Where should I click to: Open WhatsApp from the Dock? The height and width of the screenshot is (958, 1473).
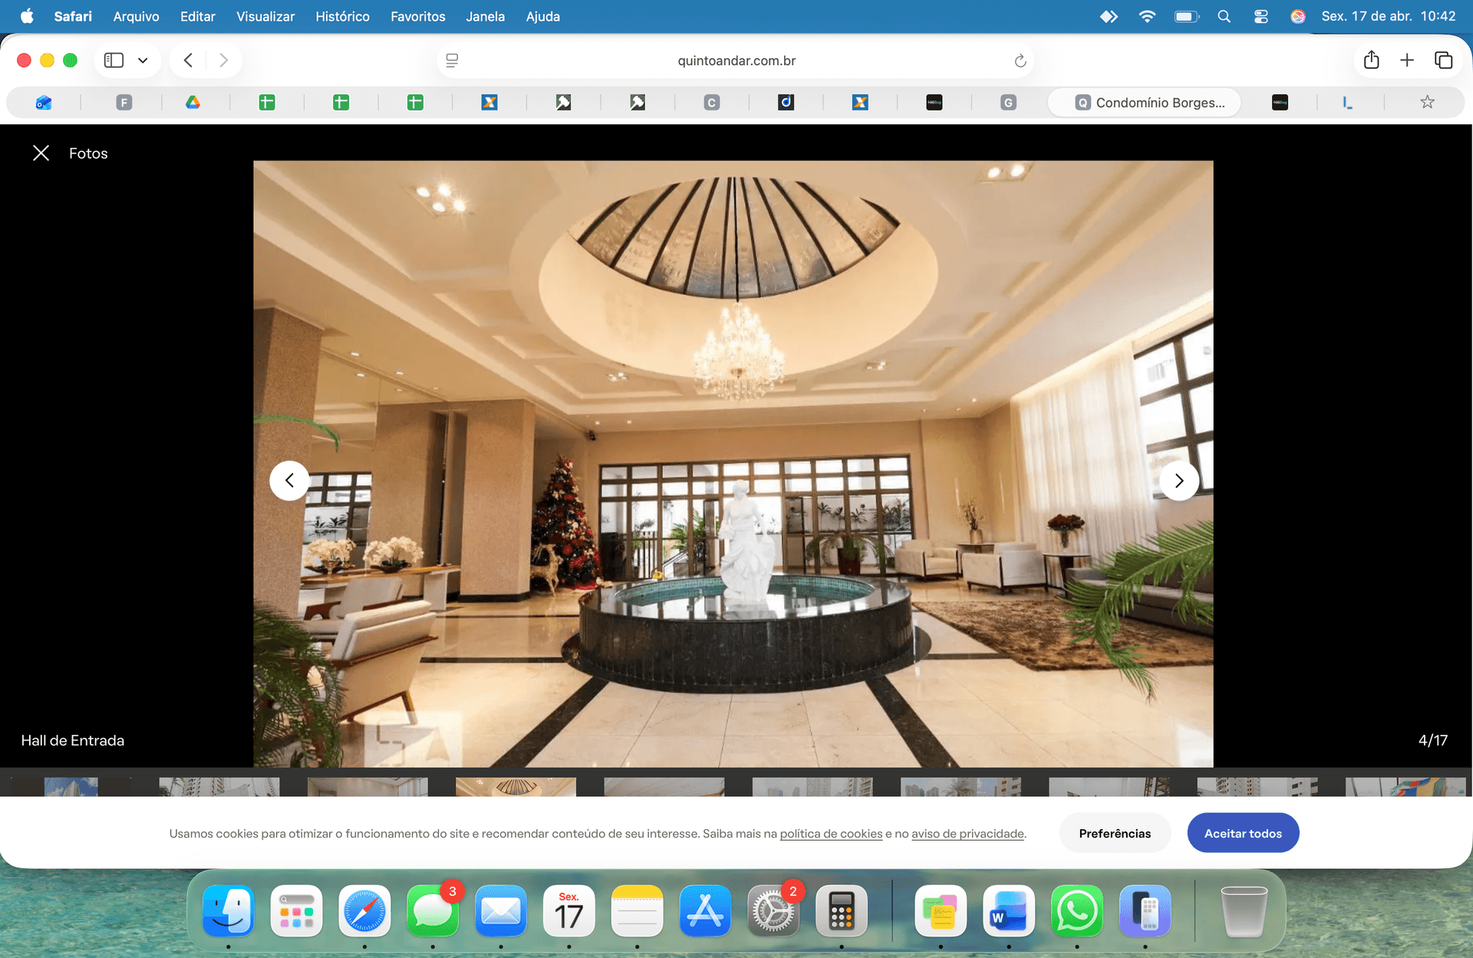(1077, 911)
